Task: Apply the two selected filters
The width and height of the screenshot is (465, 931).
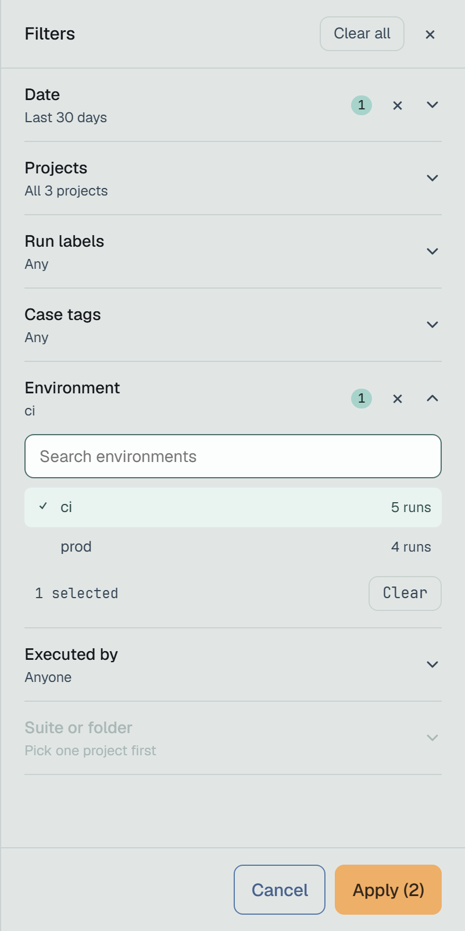Action: pyautogui.click(x=388, y=890)
